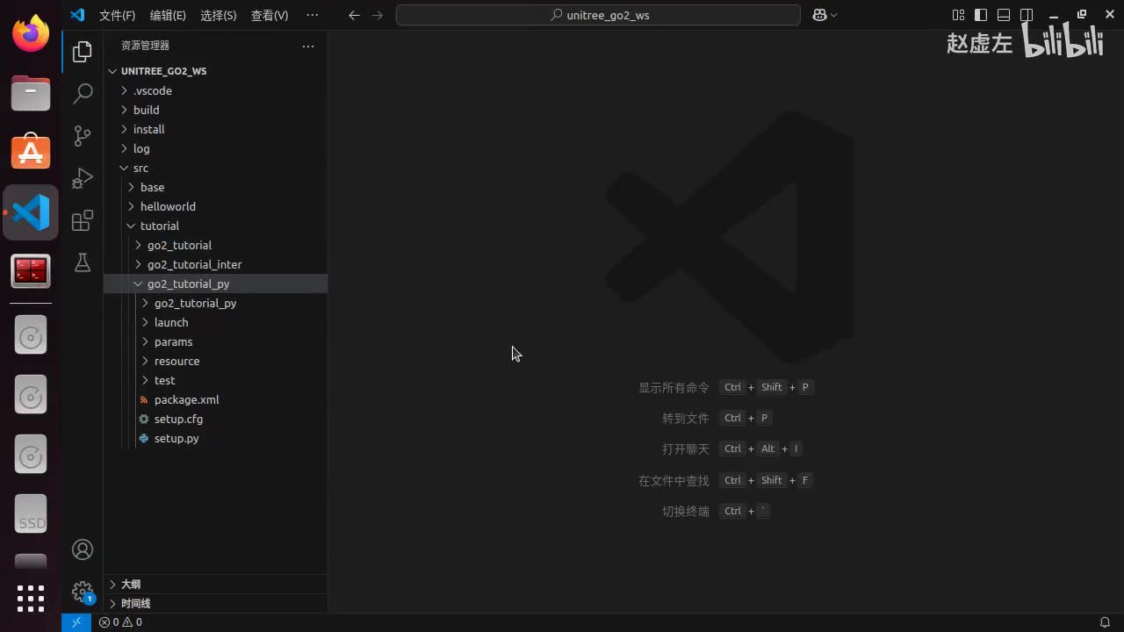Image resolution: width=1124 pixels, height=632 pixels.
Task: Expand the build folder
Action: (215, 110)
